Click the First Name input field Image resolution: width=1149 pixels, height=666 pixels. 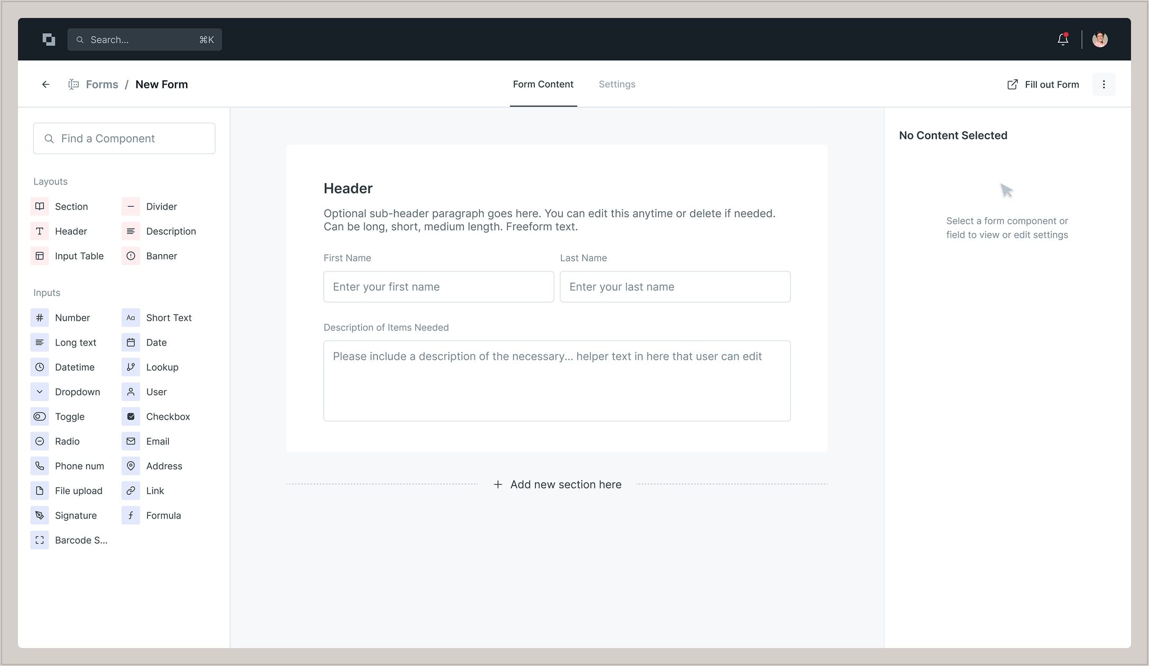(439, 287)
